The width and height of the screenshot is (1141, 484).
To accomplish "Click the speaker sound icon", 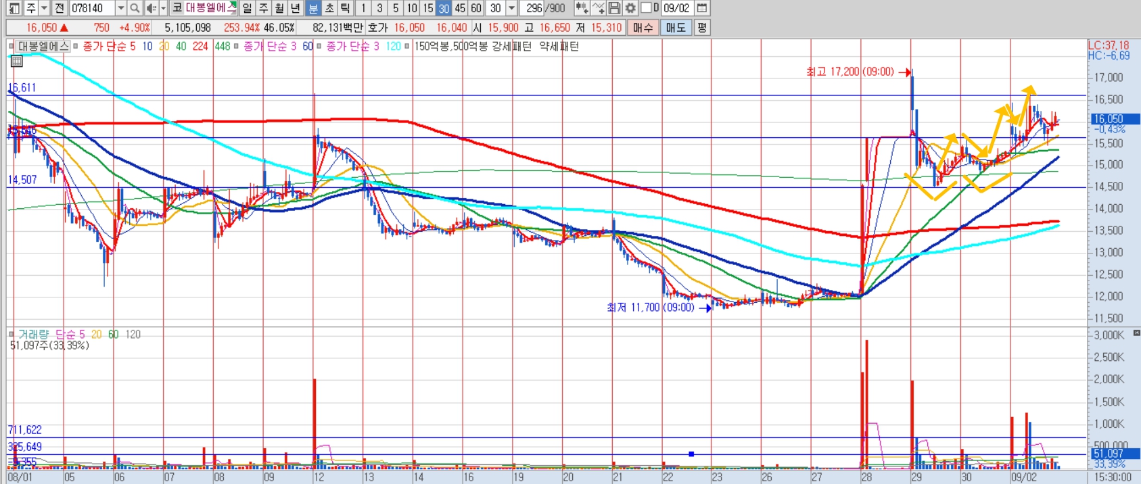I will (x=152, y=8).
